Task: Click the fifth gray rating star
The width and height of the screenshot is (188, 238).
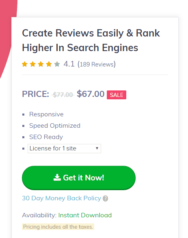Action: pos(57,64)
